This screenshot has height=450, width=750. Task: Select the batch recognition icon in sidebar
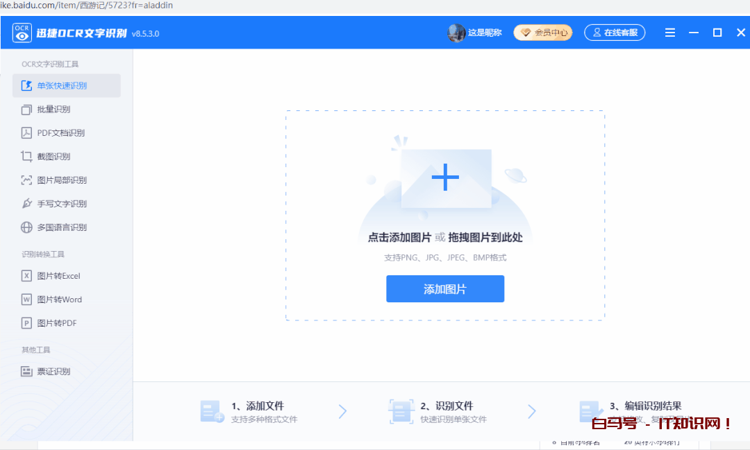pyautogui.click(x=26, y=110)
